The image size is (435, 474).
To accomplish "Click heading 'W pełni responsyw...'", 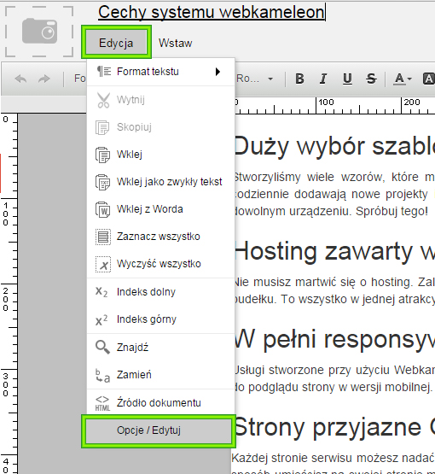I will [x=334, y=339].
